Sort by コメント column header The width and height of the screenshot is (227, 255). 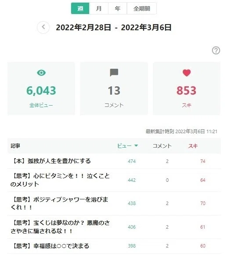pyautogui.click(x=162, y=146)
